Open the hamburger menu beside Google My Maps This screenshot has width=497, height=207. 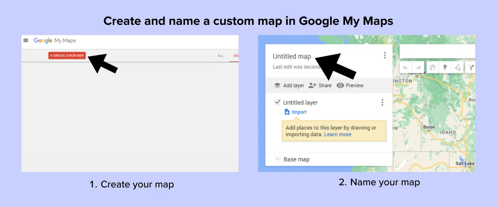[26, 40]
